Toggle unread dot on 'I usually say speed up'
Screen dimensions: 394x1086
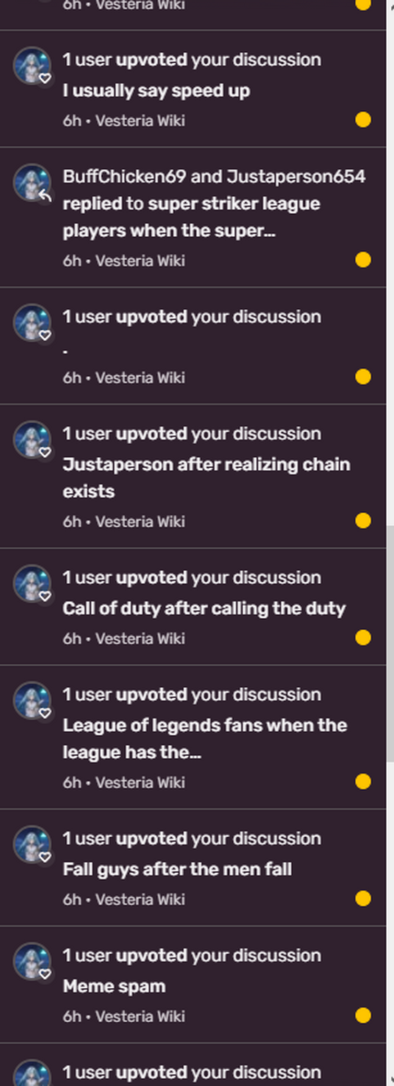coord(363,120)
